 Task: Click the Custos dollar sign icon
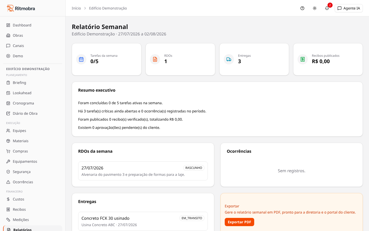click(8, 199)
